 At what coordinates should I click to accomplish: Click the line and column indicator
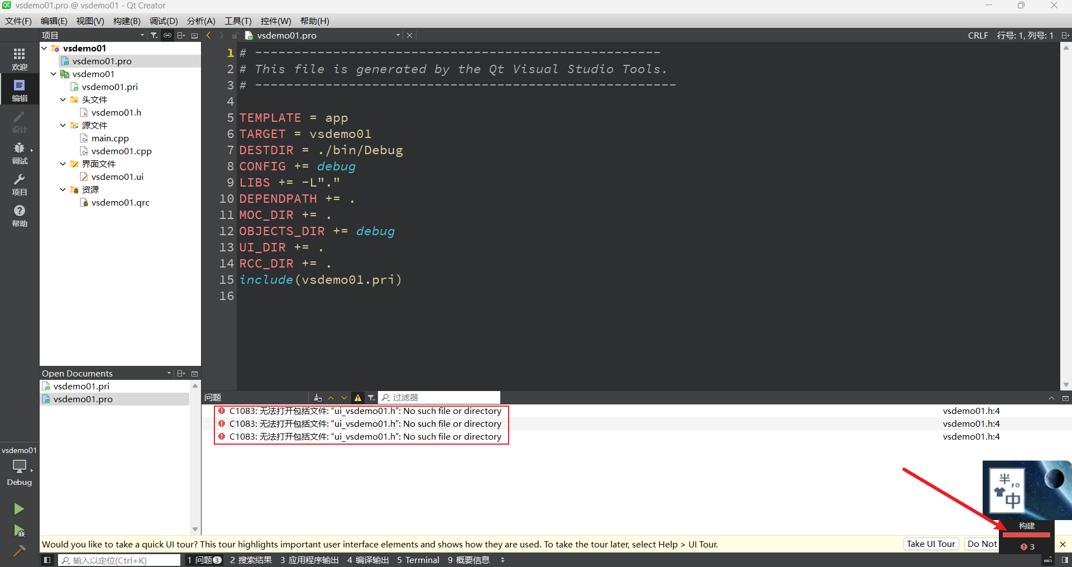pos(1025,35)
